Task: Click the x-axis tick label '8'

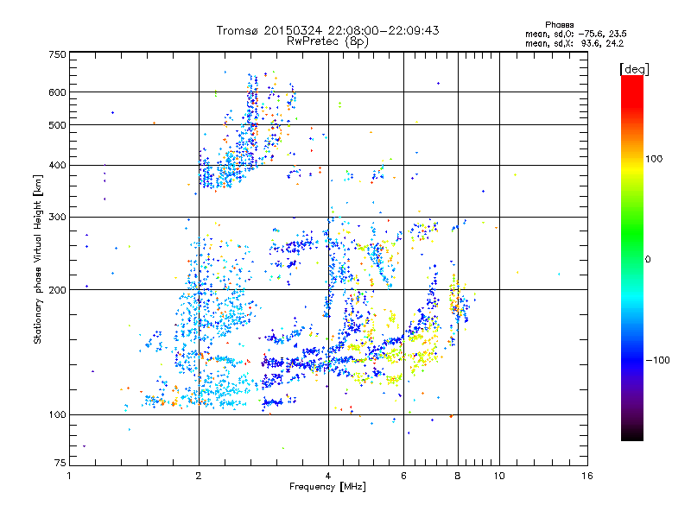Action: [458, 476]
